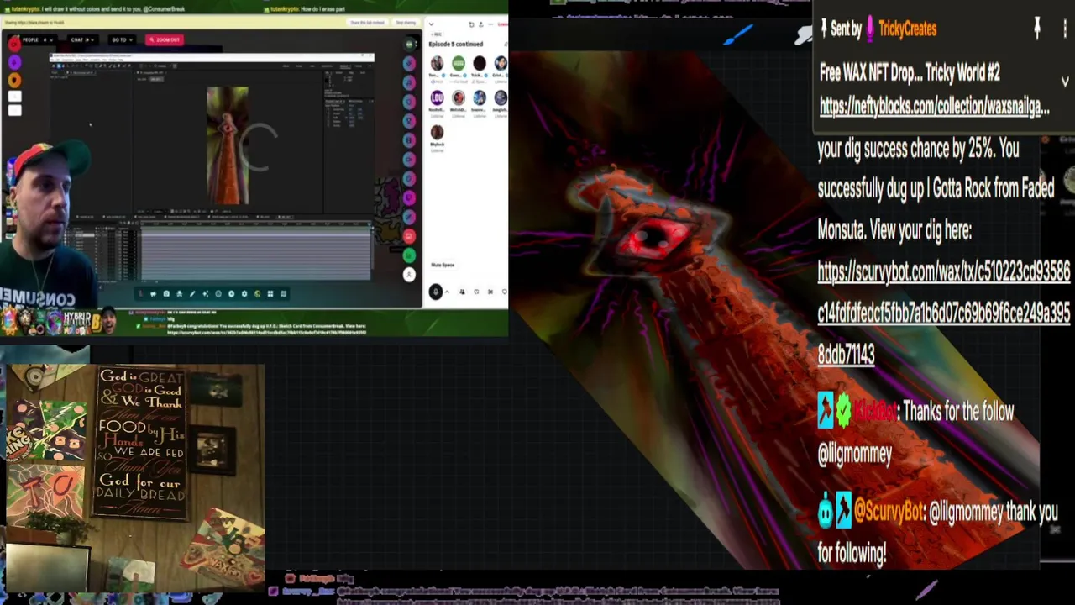Toggle the Space microphone button
Screen dimensions: 1075x605
coord(436,292)
